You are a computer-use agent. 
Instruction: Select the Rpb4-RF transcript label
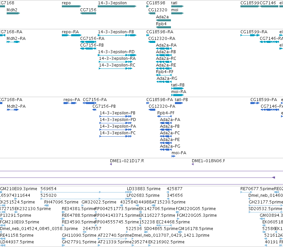point(165,72)
